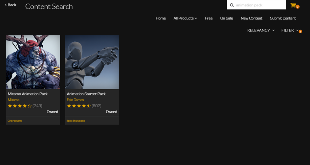Expand the RELEVANCY sort dropdown
This screenshot has height=165, width=310.
pyautogui.click(x=261, y=30)
